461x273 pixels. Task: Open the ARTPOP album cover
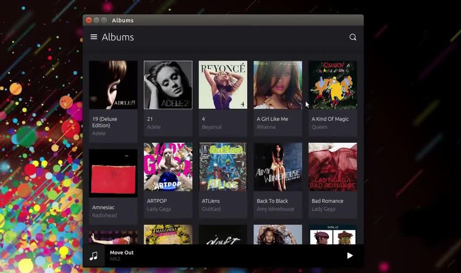(168, 167)
